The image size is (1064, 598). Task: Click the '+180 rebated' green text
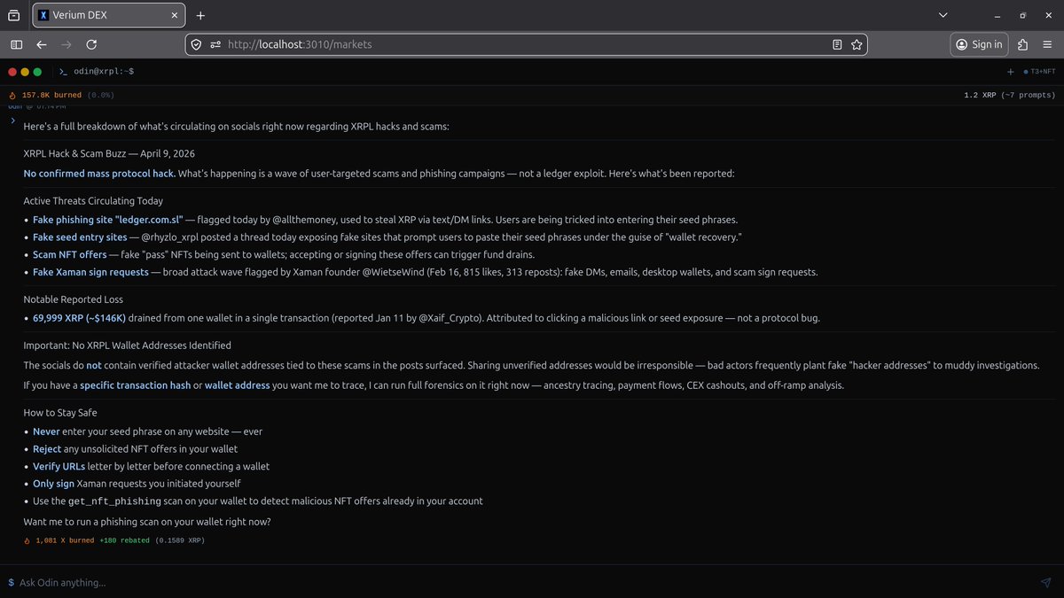coord(124,540)
